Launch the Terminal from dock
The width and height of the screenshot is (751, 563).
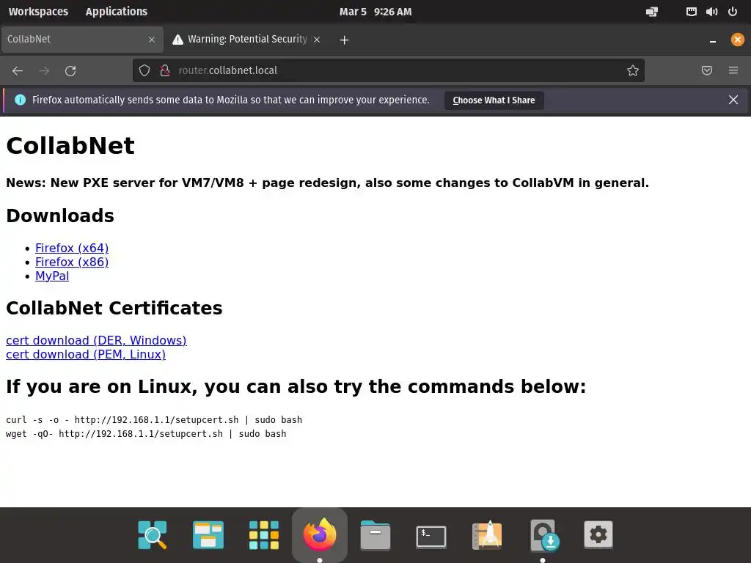431,536
